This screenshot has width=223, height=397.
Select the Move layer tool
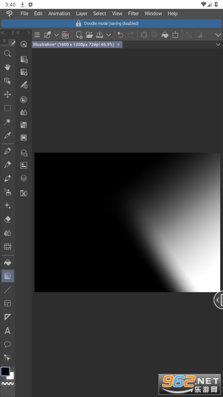[x=7, y=95]
